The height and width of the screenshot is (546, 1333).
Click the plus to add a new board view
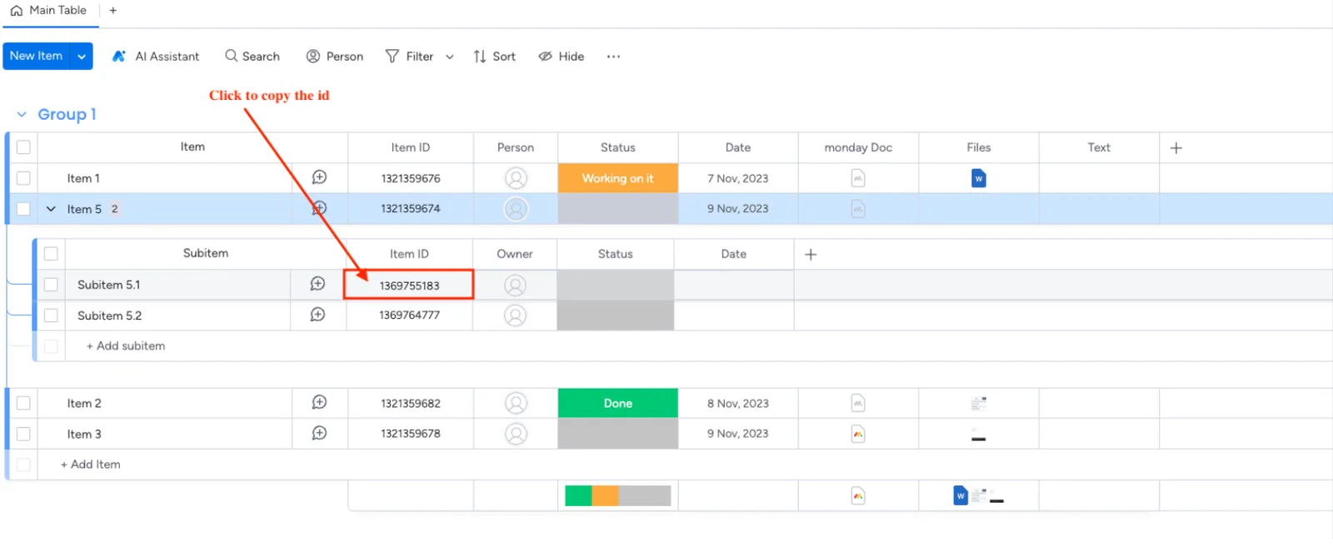(x=113, y=11)
